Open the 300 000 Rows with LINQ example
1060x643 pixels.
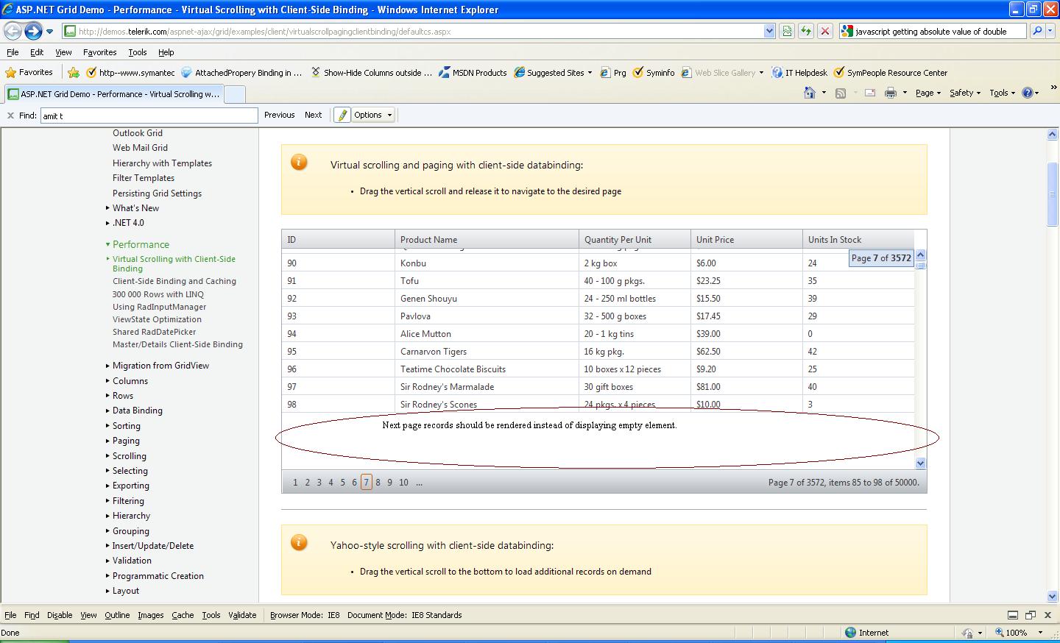tap(158, 294)
